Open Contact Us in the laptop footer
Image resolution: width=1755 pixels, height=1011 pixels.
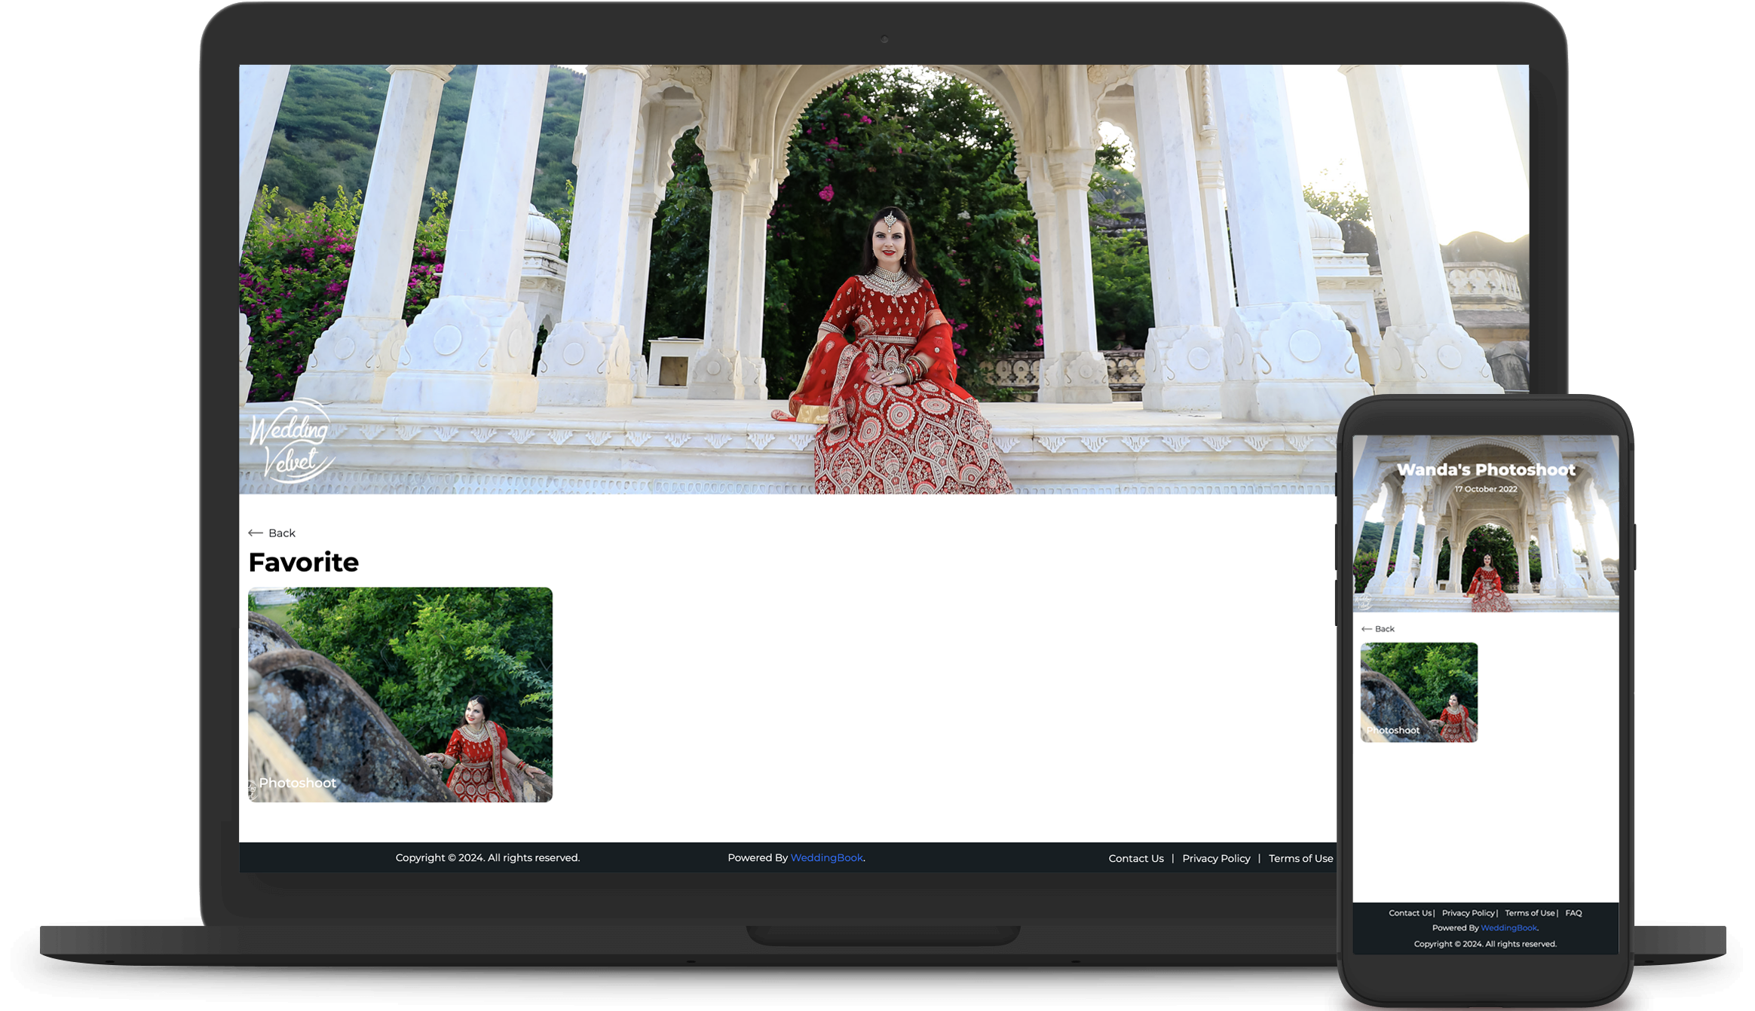click(x=1135, y=858)
